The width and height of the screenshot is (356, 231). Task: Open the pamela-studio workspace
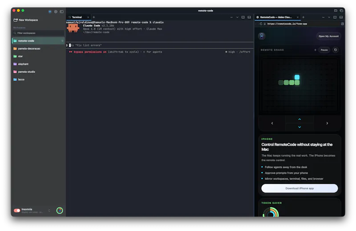38,72
